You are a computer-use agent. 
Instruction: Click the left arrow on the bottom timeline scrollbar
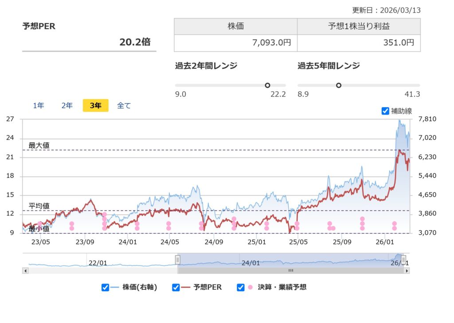pyautogui.click(x=25, y=270)
